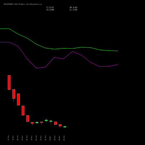Click the 28 Nov date label

tap(46, 138)
